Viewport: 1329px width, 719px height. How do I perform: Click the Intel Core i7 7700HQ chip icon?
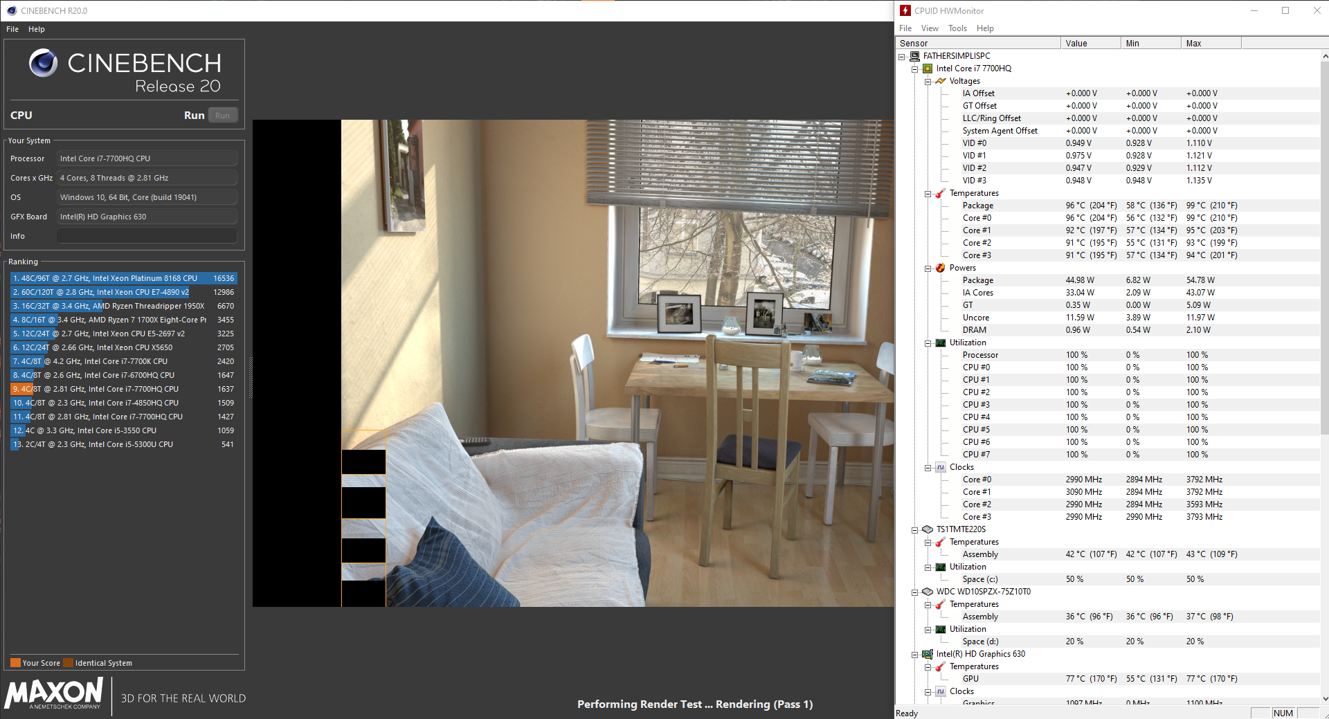click(928, 69)
